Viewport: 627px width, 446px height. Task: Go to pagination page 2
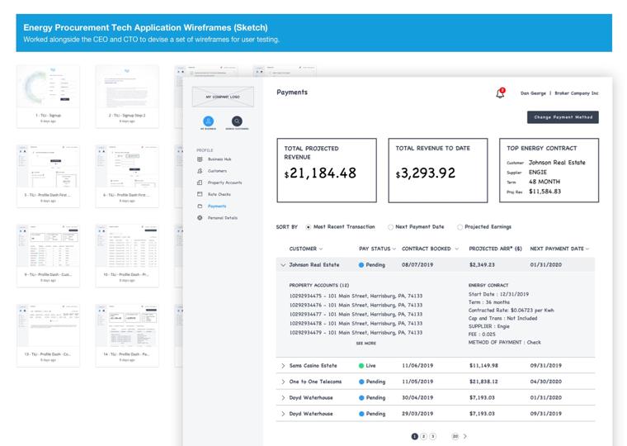424,436
